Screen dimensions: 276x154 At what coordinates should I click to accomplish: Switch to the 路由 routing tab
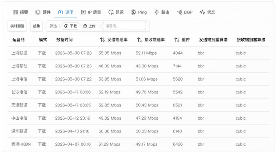tap(162, 12)
